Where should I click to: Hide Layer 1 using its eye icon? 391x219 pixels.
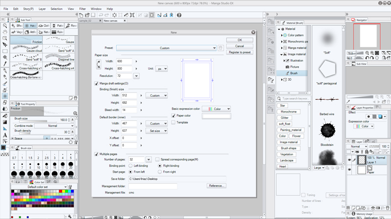[349, 160]
